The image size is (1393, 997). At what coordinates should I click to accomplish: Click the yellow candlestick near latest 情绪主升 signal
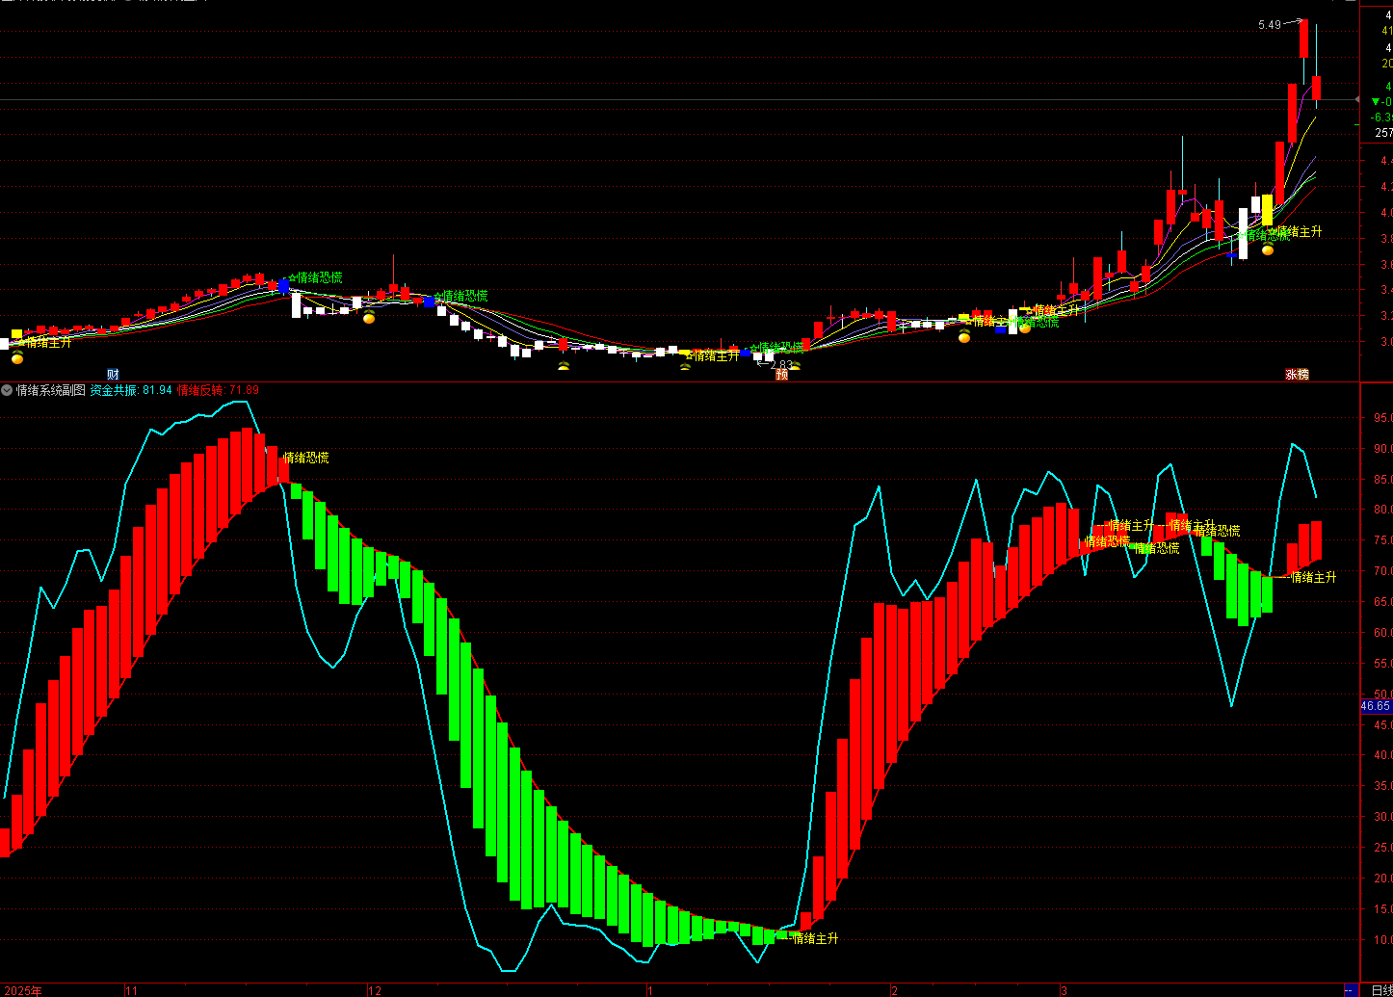tap(1267, 210)
